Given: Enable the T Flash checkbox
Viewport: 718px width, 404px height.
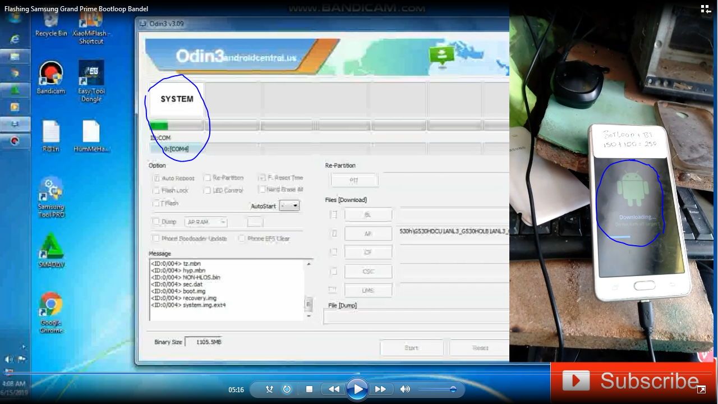Looking at the screenshot, I should tap(157, 203).
